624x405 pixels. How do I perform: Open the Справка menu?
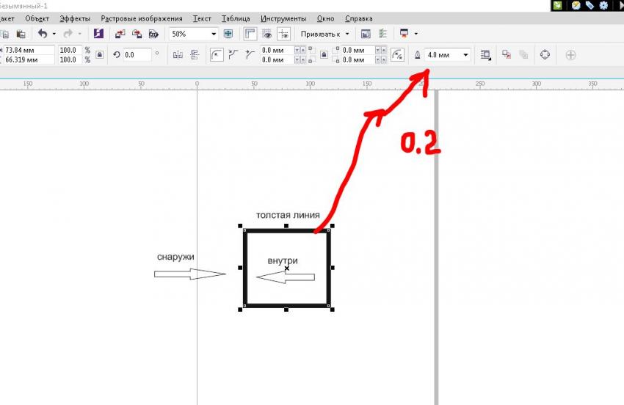pos(358,18)
